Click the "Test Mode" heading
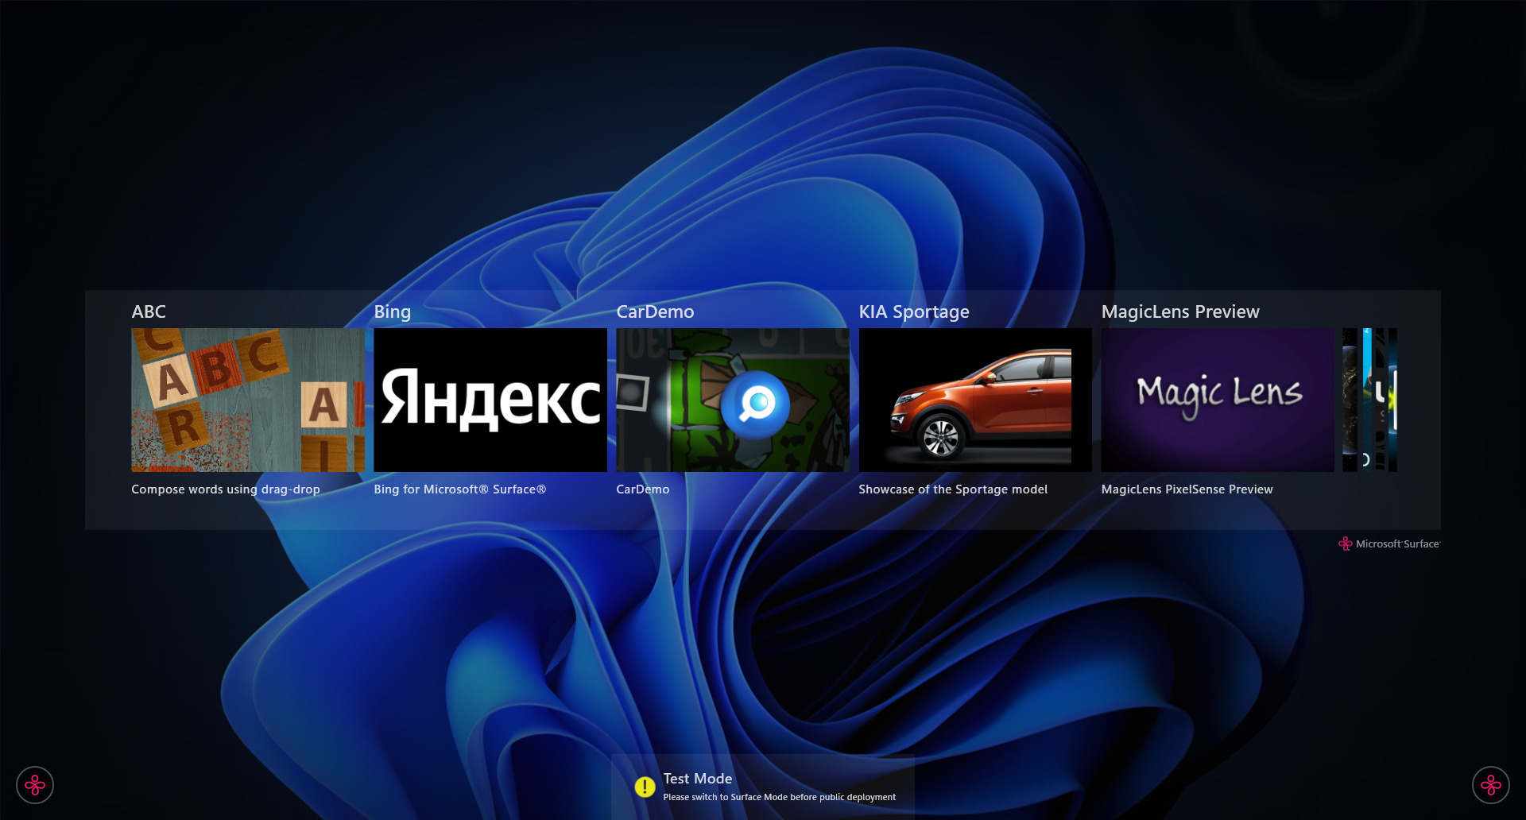 tap(698, 779)
